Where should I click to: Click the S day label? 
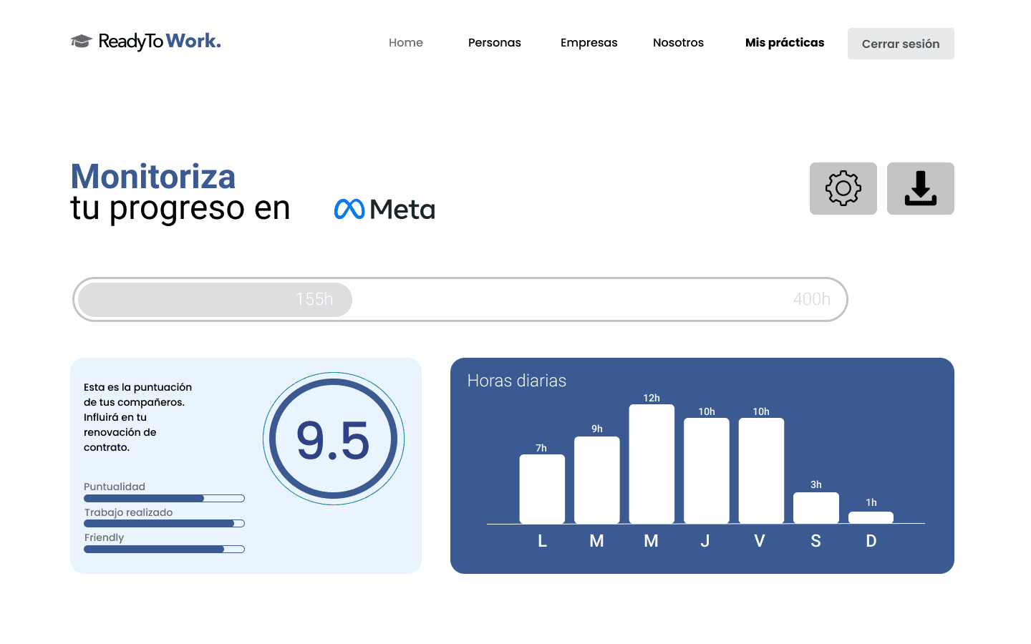point(815,541)
